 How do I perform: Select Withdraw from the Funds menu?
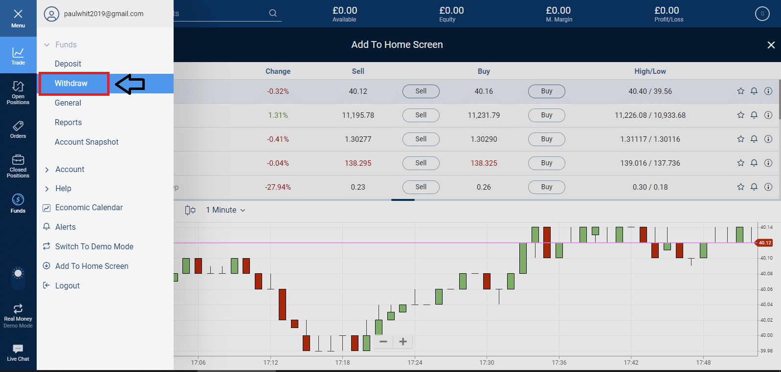pyautogui.click(x=71, y=84)
